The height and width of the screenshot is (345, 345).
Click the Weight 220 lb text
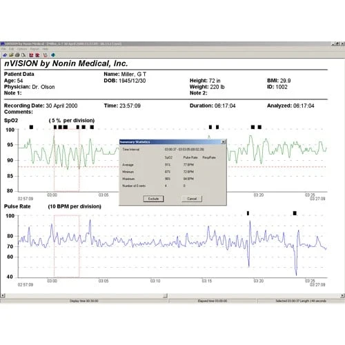(207, 87)
